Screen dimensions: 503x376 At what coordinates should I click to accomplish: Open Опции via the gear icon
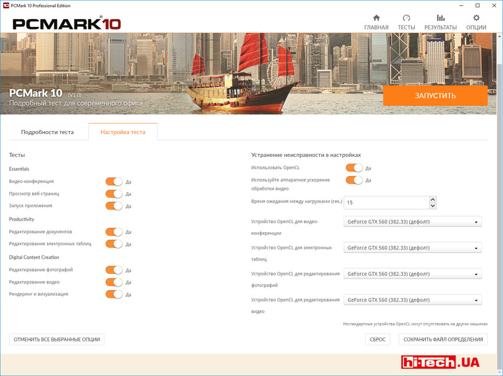pos(476,18)
